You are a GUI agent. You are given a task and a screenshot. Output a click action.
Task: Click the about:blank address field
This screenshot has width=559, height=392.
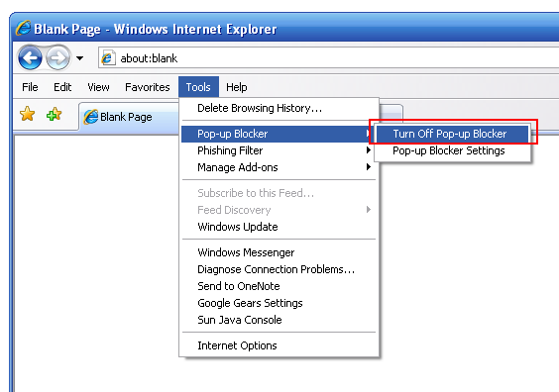coord(328,58)
